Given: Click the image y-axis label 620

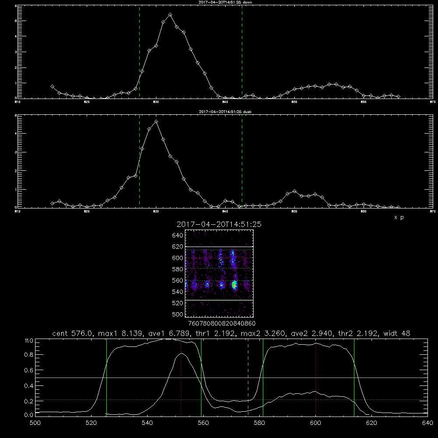Looking at the screenshot, I should pos(178,247).
